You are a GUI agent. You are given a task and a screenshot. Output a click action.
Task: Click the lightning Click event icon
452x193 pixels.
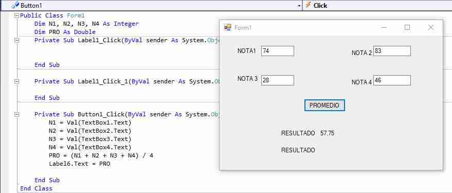click(308, 5)
